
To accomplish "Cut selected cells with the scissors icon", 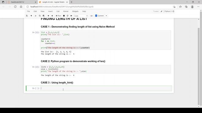I will coord(36,16).
